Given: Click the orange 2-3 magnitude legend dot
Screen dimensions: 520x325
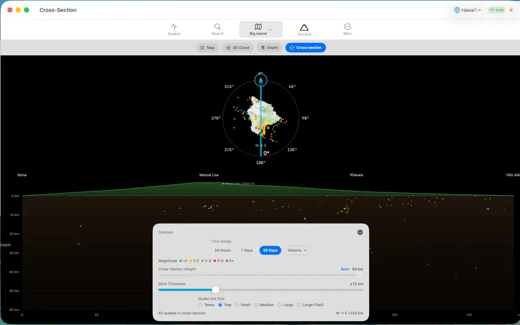Looking at the screenshot, I should (x=202, y=261).
